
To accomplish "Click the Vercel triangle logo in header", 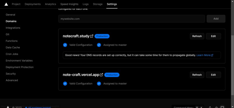I will click(x=6, y=4).
